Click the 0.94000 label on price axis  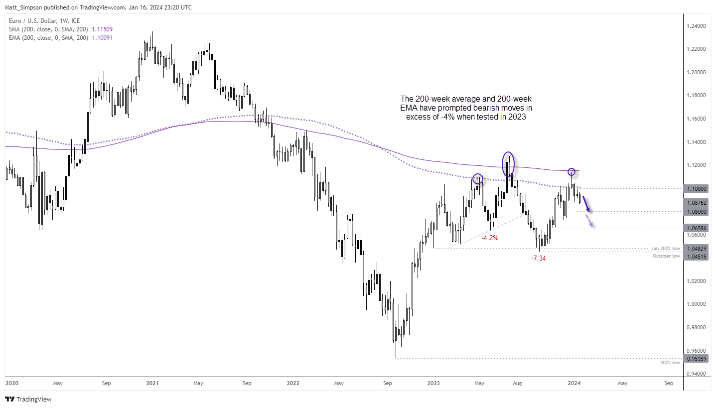(698, 374)
